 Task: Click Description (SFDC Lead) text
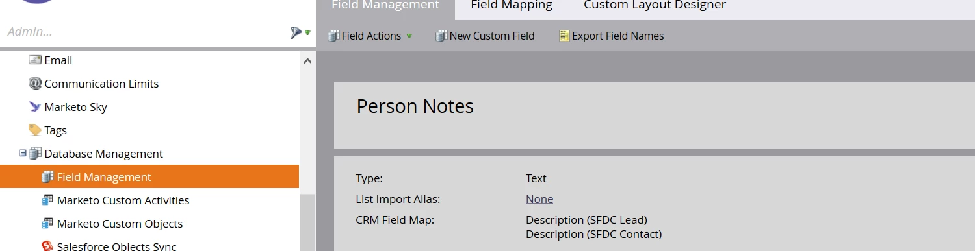pyautogui.click(x=586, y=220)
